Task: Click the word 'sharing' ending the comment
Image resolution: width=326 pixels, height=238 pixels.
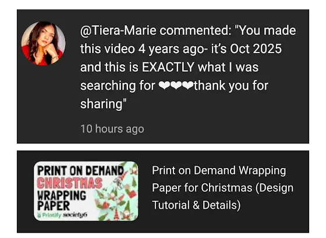Action: click(x=101, y=104)
